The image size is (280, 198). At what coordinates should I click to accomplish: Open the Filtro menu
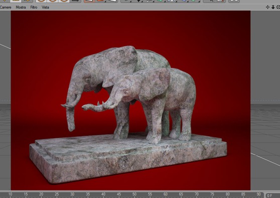(34, 8)
